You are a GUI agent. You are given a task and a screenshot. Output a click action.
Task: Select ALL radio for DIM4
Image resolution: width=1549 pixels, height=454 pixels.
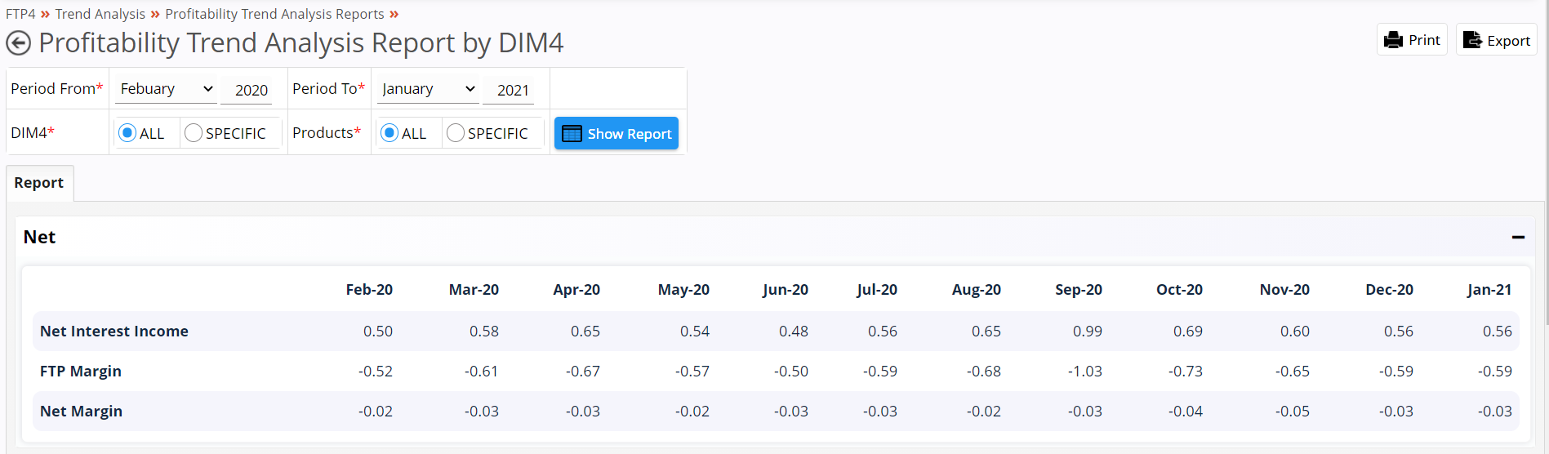click(127, 133)
